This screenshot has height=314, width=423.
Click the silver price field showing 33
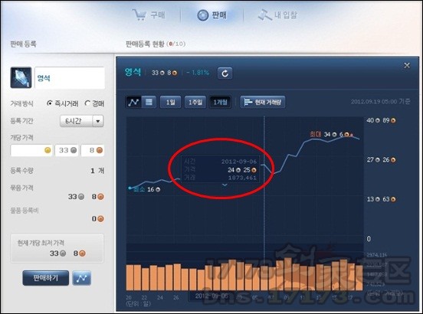(x=67, y=150)
